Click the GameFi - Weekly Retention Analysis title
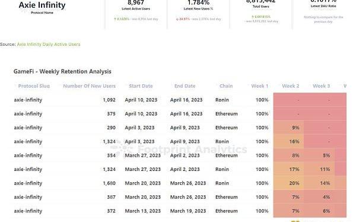This screenshot has height=222, width=356. click(62, 71)
